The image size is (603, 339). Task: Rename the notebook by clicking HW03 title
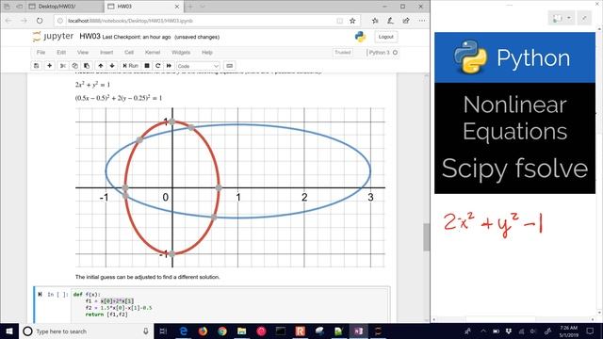click(90, 37)
